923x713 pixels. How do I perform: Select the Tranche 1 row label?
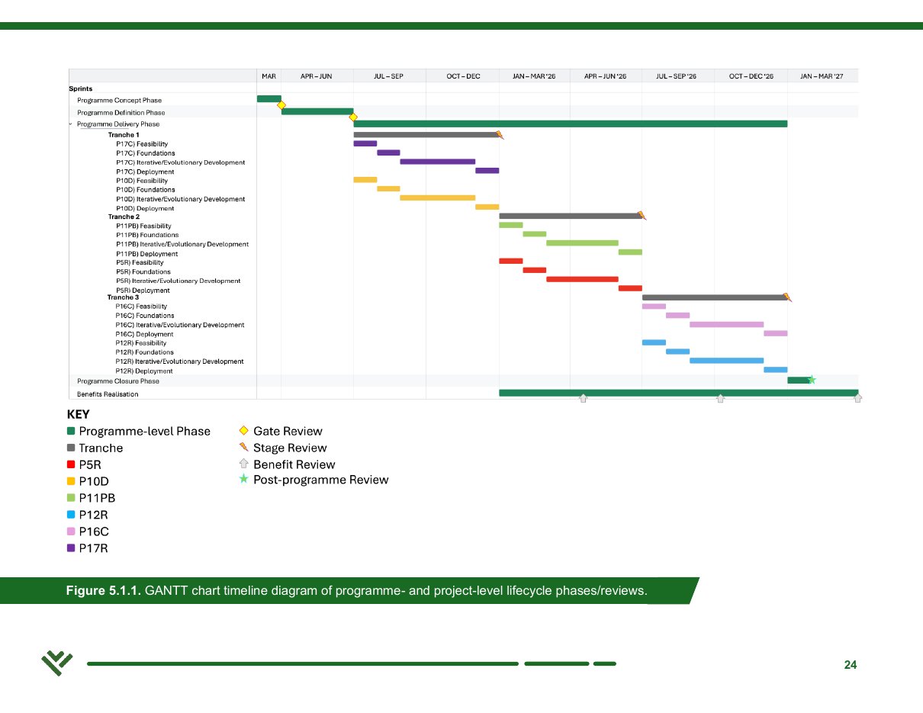pos(124,135)
